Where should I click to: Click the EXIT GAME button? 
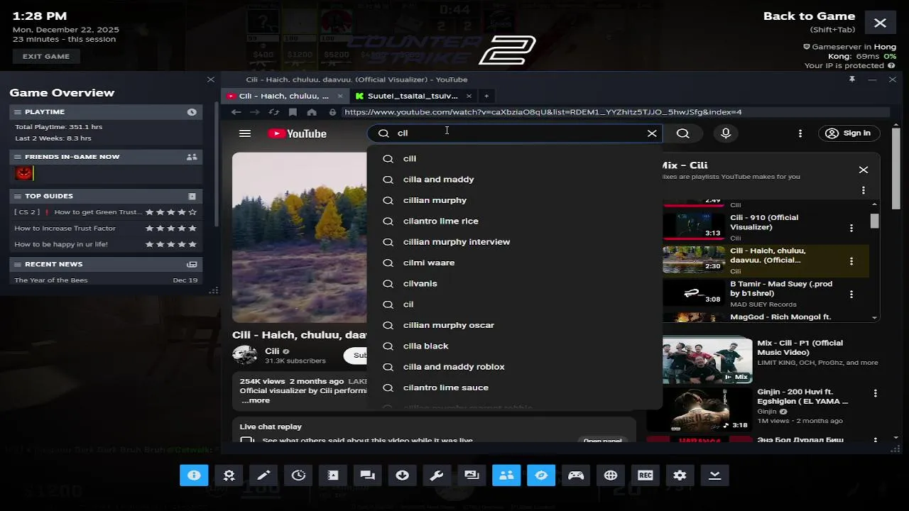(x=46, y=57)
